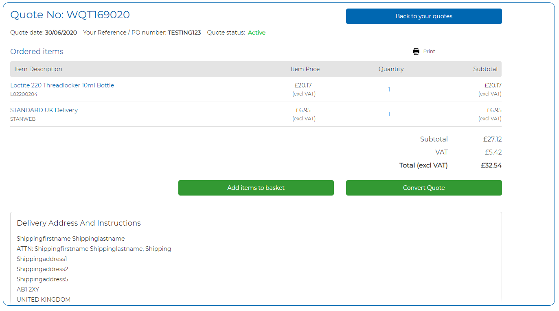Click product code L02200204
Viewport: 559px width, 311px height.
[24, 94]
